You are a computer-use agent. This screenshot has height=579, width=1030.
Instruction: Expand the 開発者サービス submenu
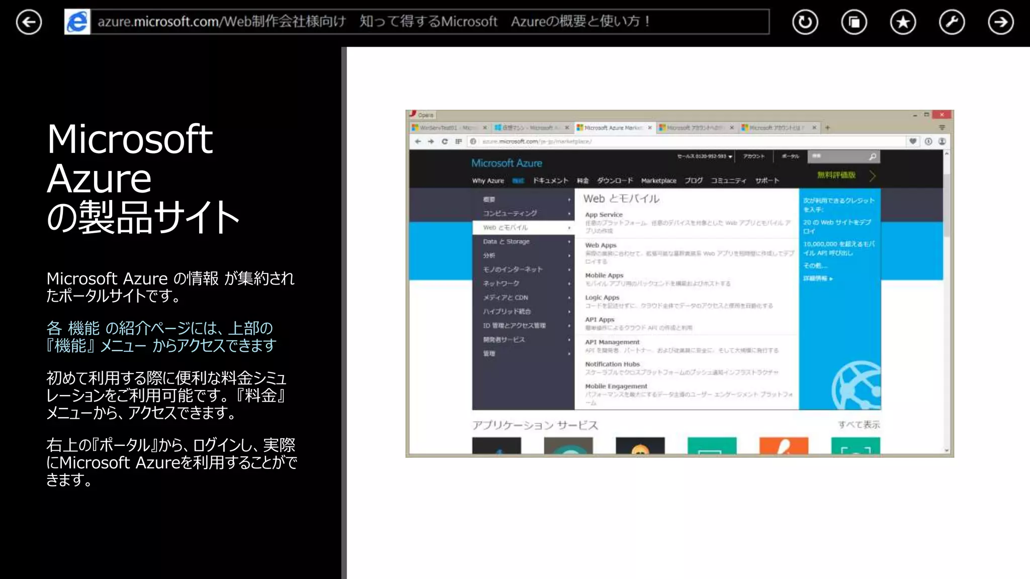tap(523, 340)
